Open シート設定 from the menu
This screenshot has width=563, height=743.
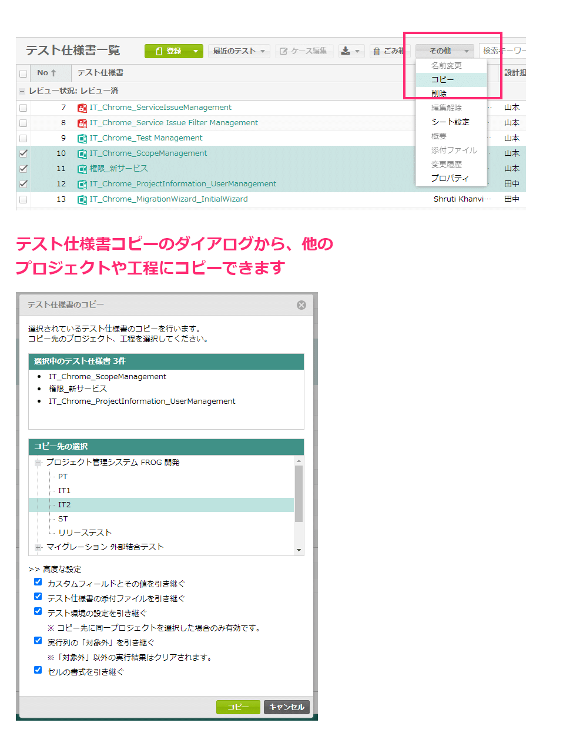(451, 122)
